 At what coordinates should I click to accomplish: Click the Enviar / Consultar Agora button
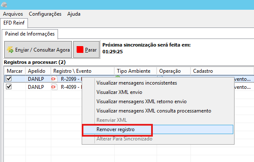[38, 49]
